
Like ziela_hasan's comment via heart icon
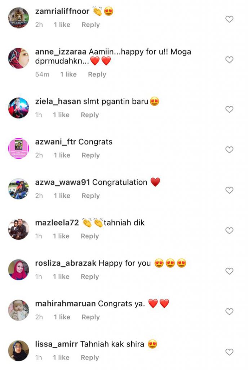click(229, 109)
